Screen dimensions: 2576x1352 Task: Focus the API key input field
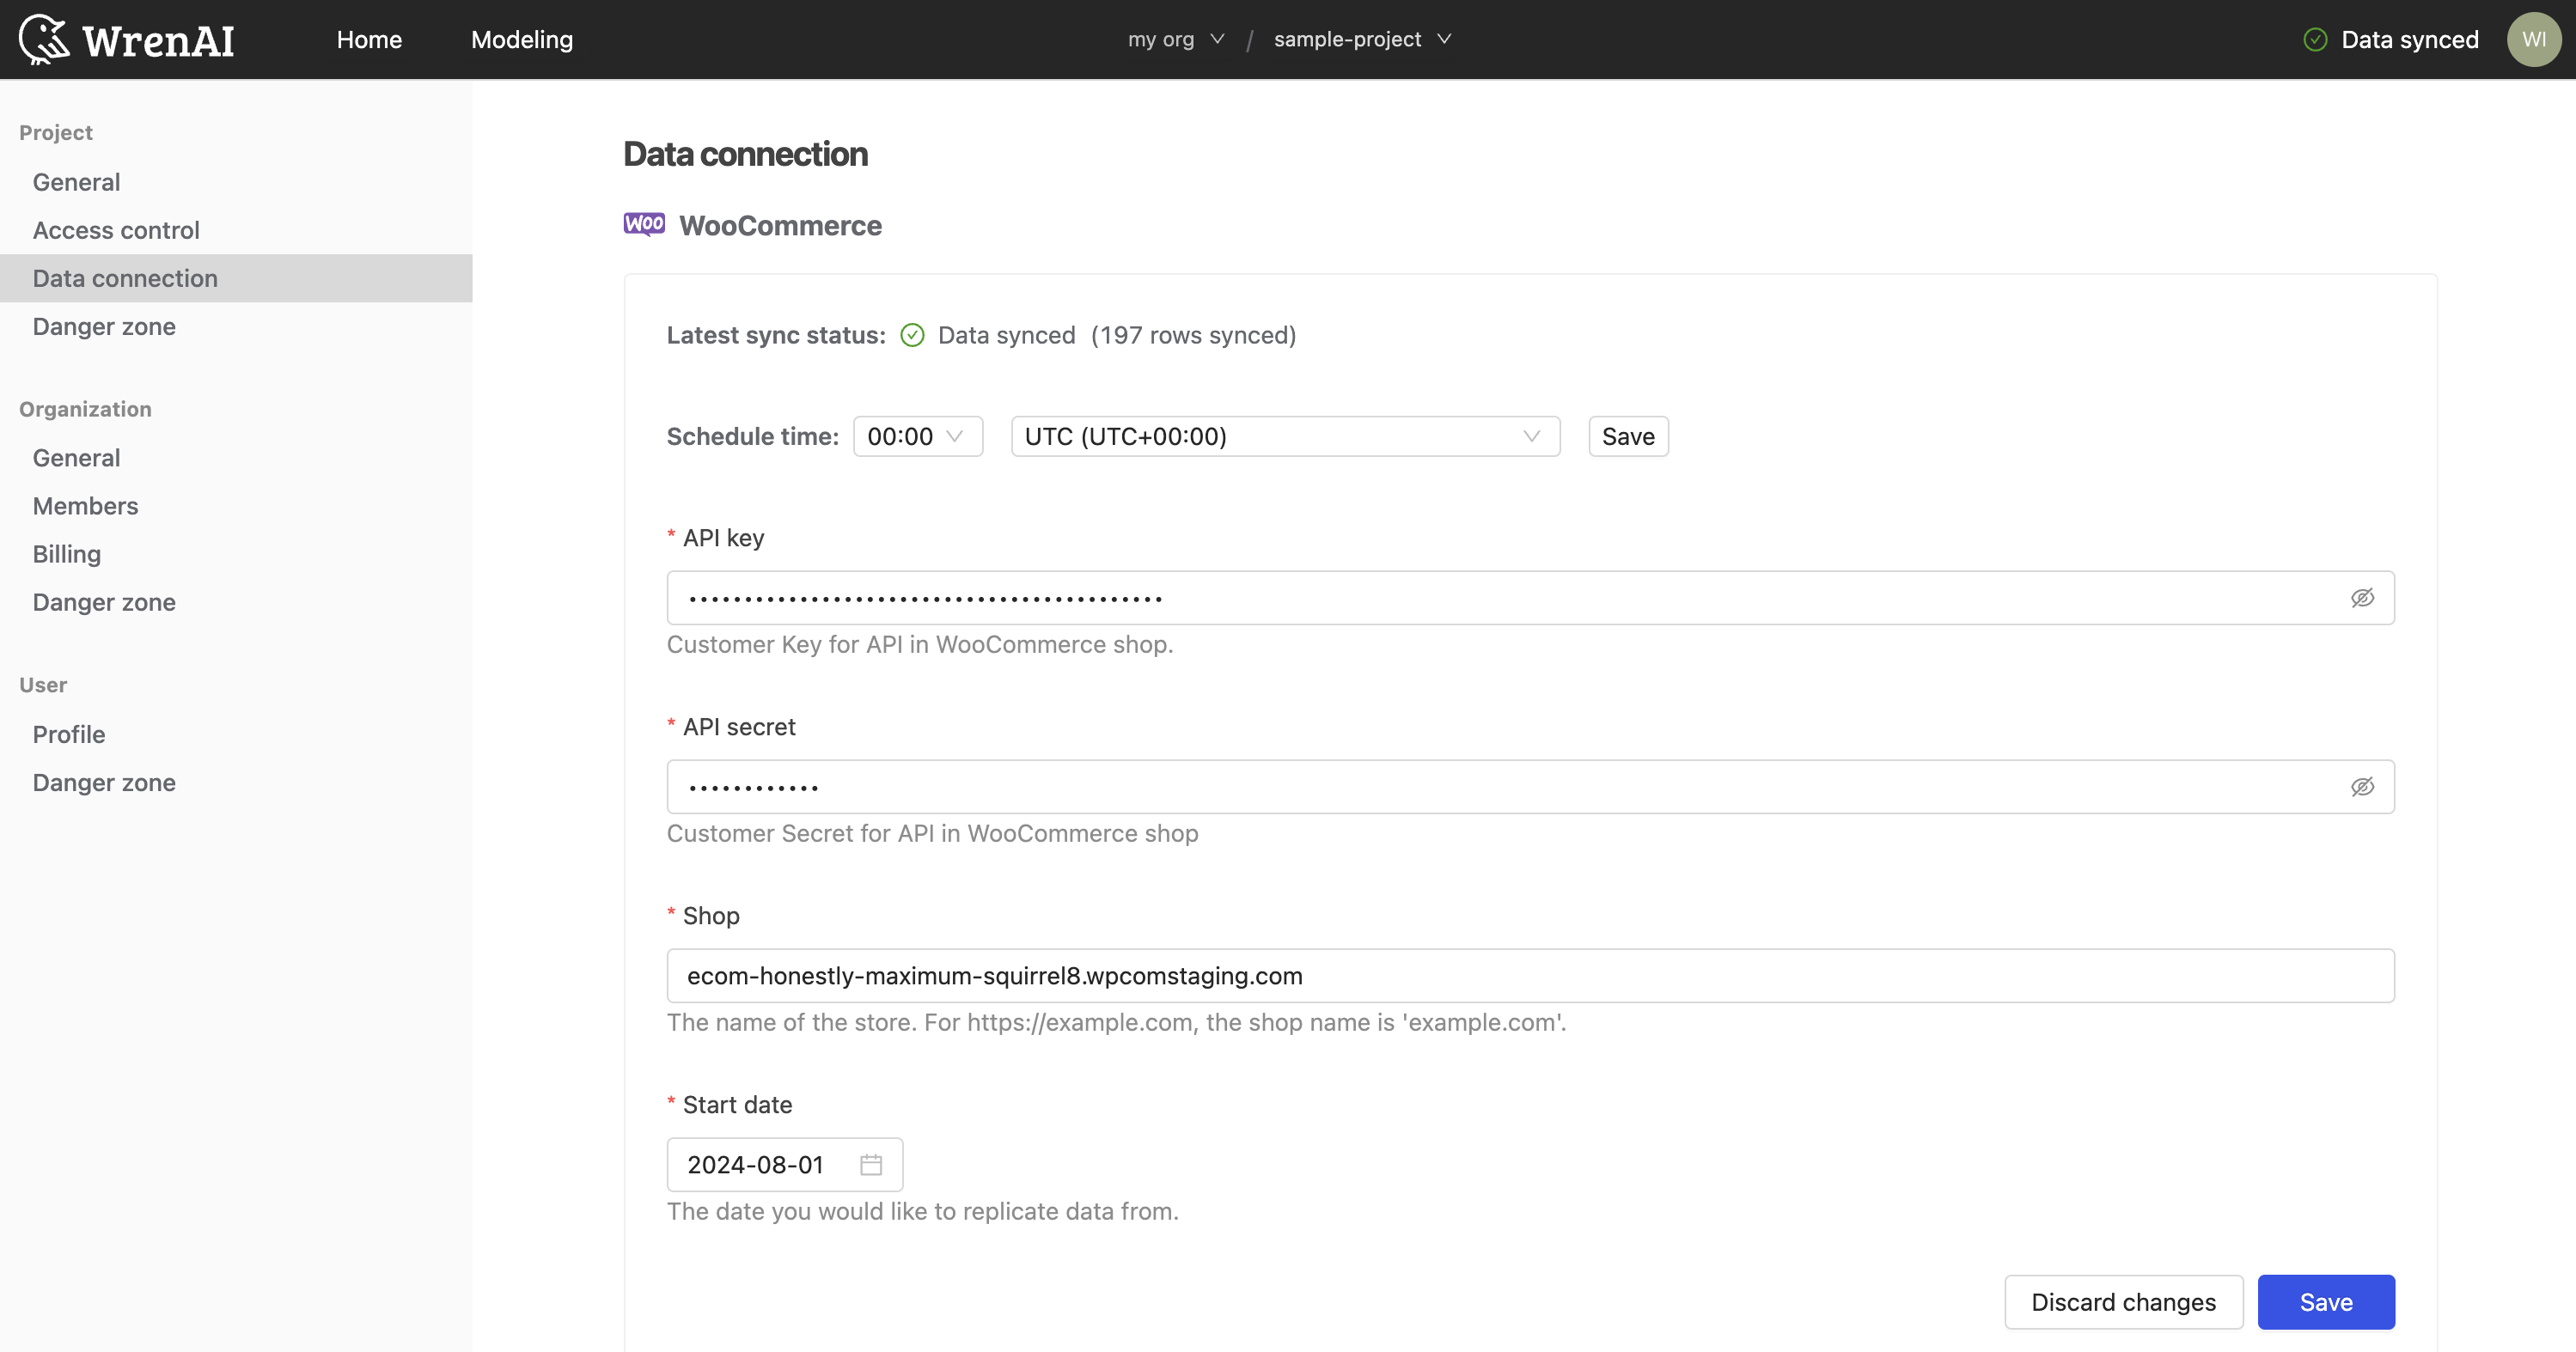tap(1530, 598)
